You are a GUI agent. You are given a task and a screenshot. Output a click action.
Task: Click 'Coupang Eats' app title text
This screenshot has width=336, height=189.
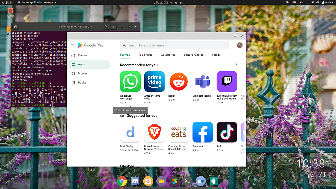[178, 148]
